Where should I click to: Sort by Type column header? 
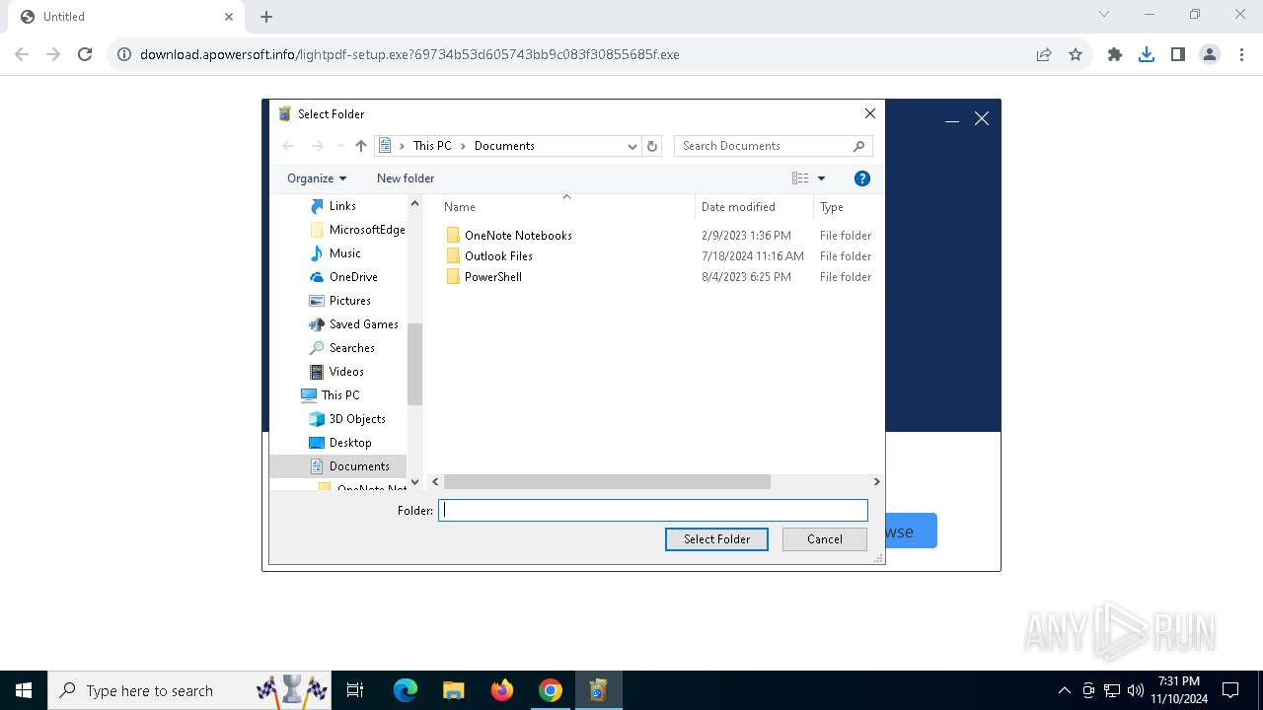(x=832, y=207)
